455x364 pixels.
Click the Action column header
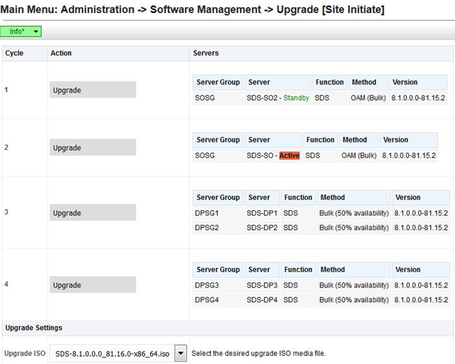pos(118,53)
